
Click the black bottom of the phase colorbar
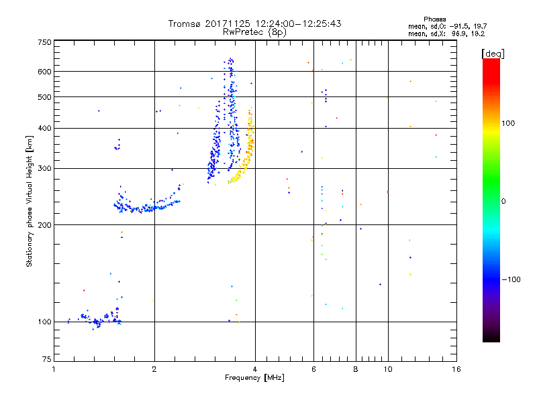tap(491, 337)
